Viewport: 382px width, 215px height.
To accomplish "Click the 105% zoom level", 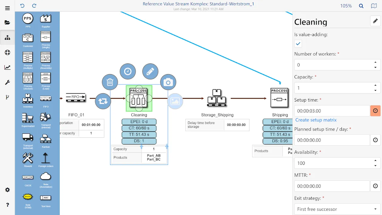I will [x=346, y=6].
